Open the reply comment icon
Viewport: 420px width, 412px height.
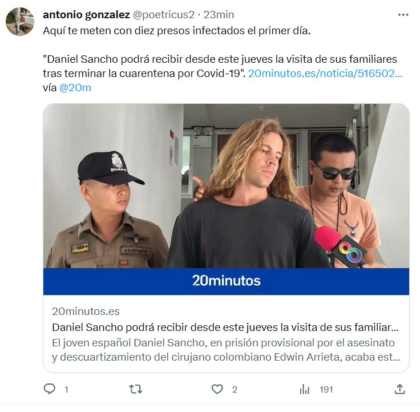(x=49, y=389)
